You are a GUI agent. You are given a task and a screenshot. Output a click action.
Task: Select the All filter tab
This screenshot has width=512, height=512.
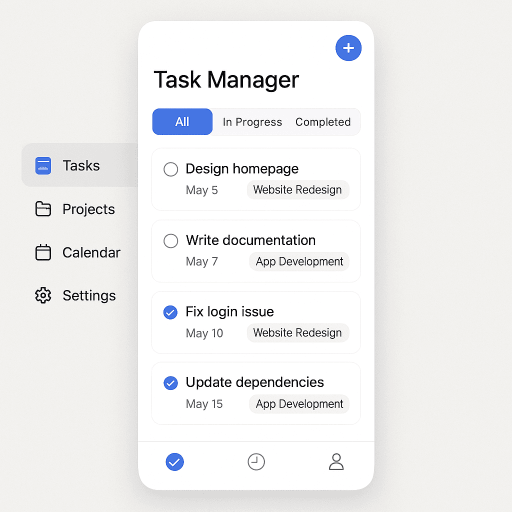coord(182,121)
